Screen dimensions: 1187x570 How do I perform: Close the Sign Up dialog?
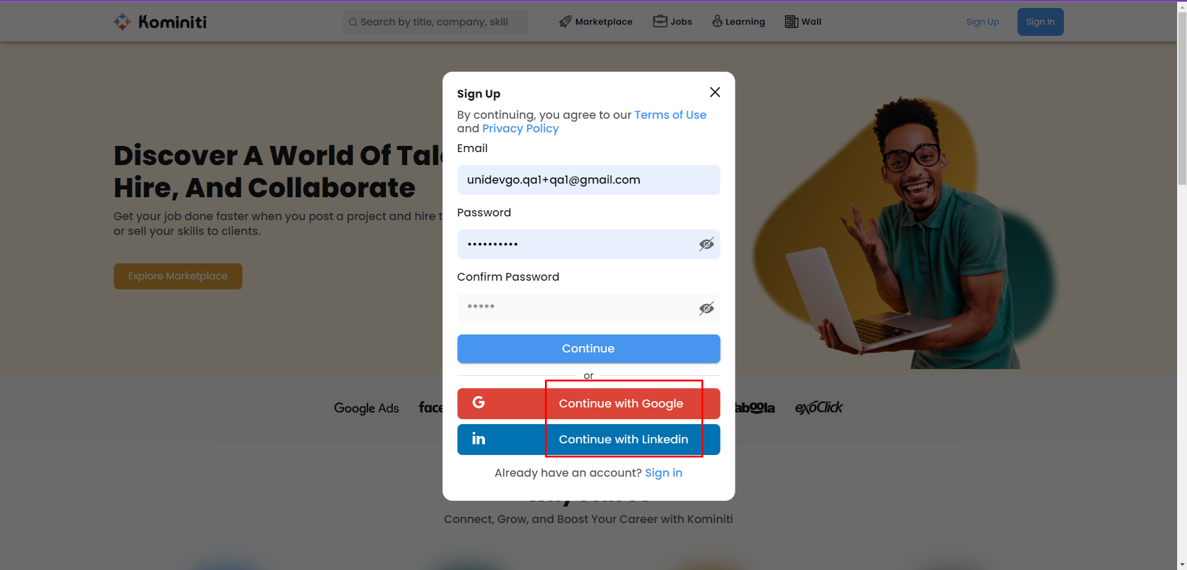[715, 92]
